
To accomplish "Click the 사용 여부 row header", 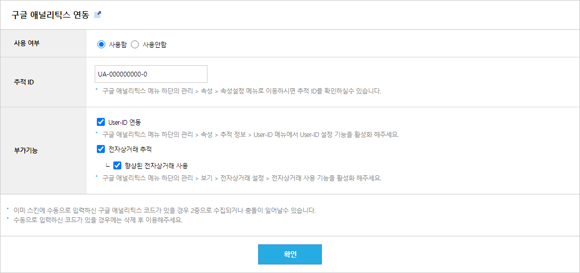I will point(26,43).
